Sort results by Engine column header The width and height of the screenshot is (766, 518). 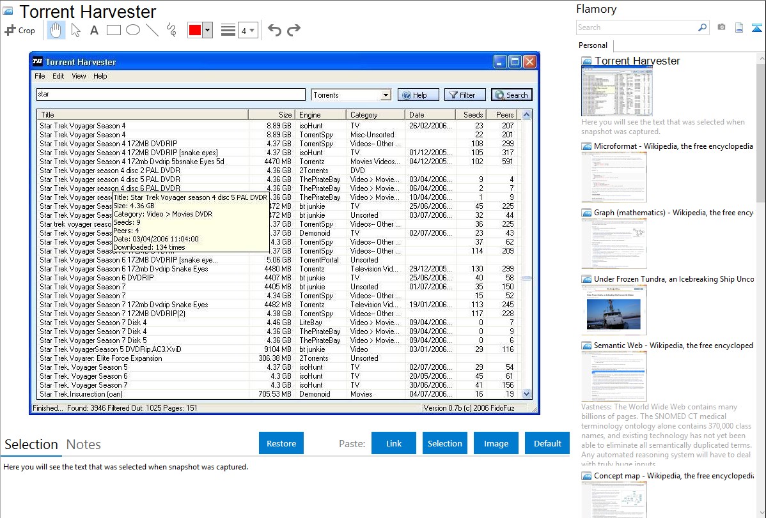pos(320,115)
